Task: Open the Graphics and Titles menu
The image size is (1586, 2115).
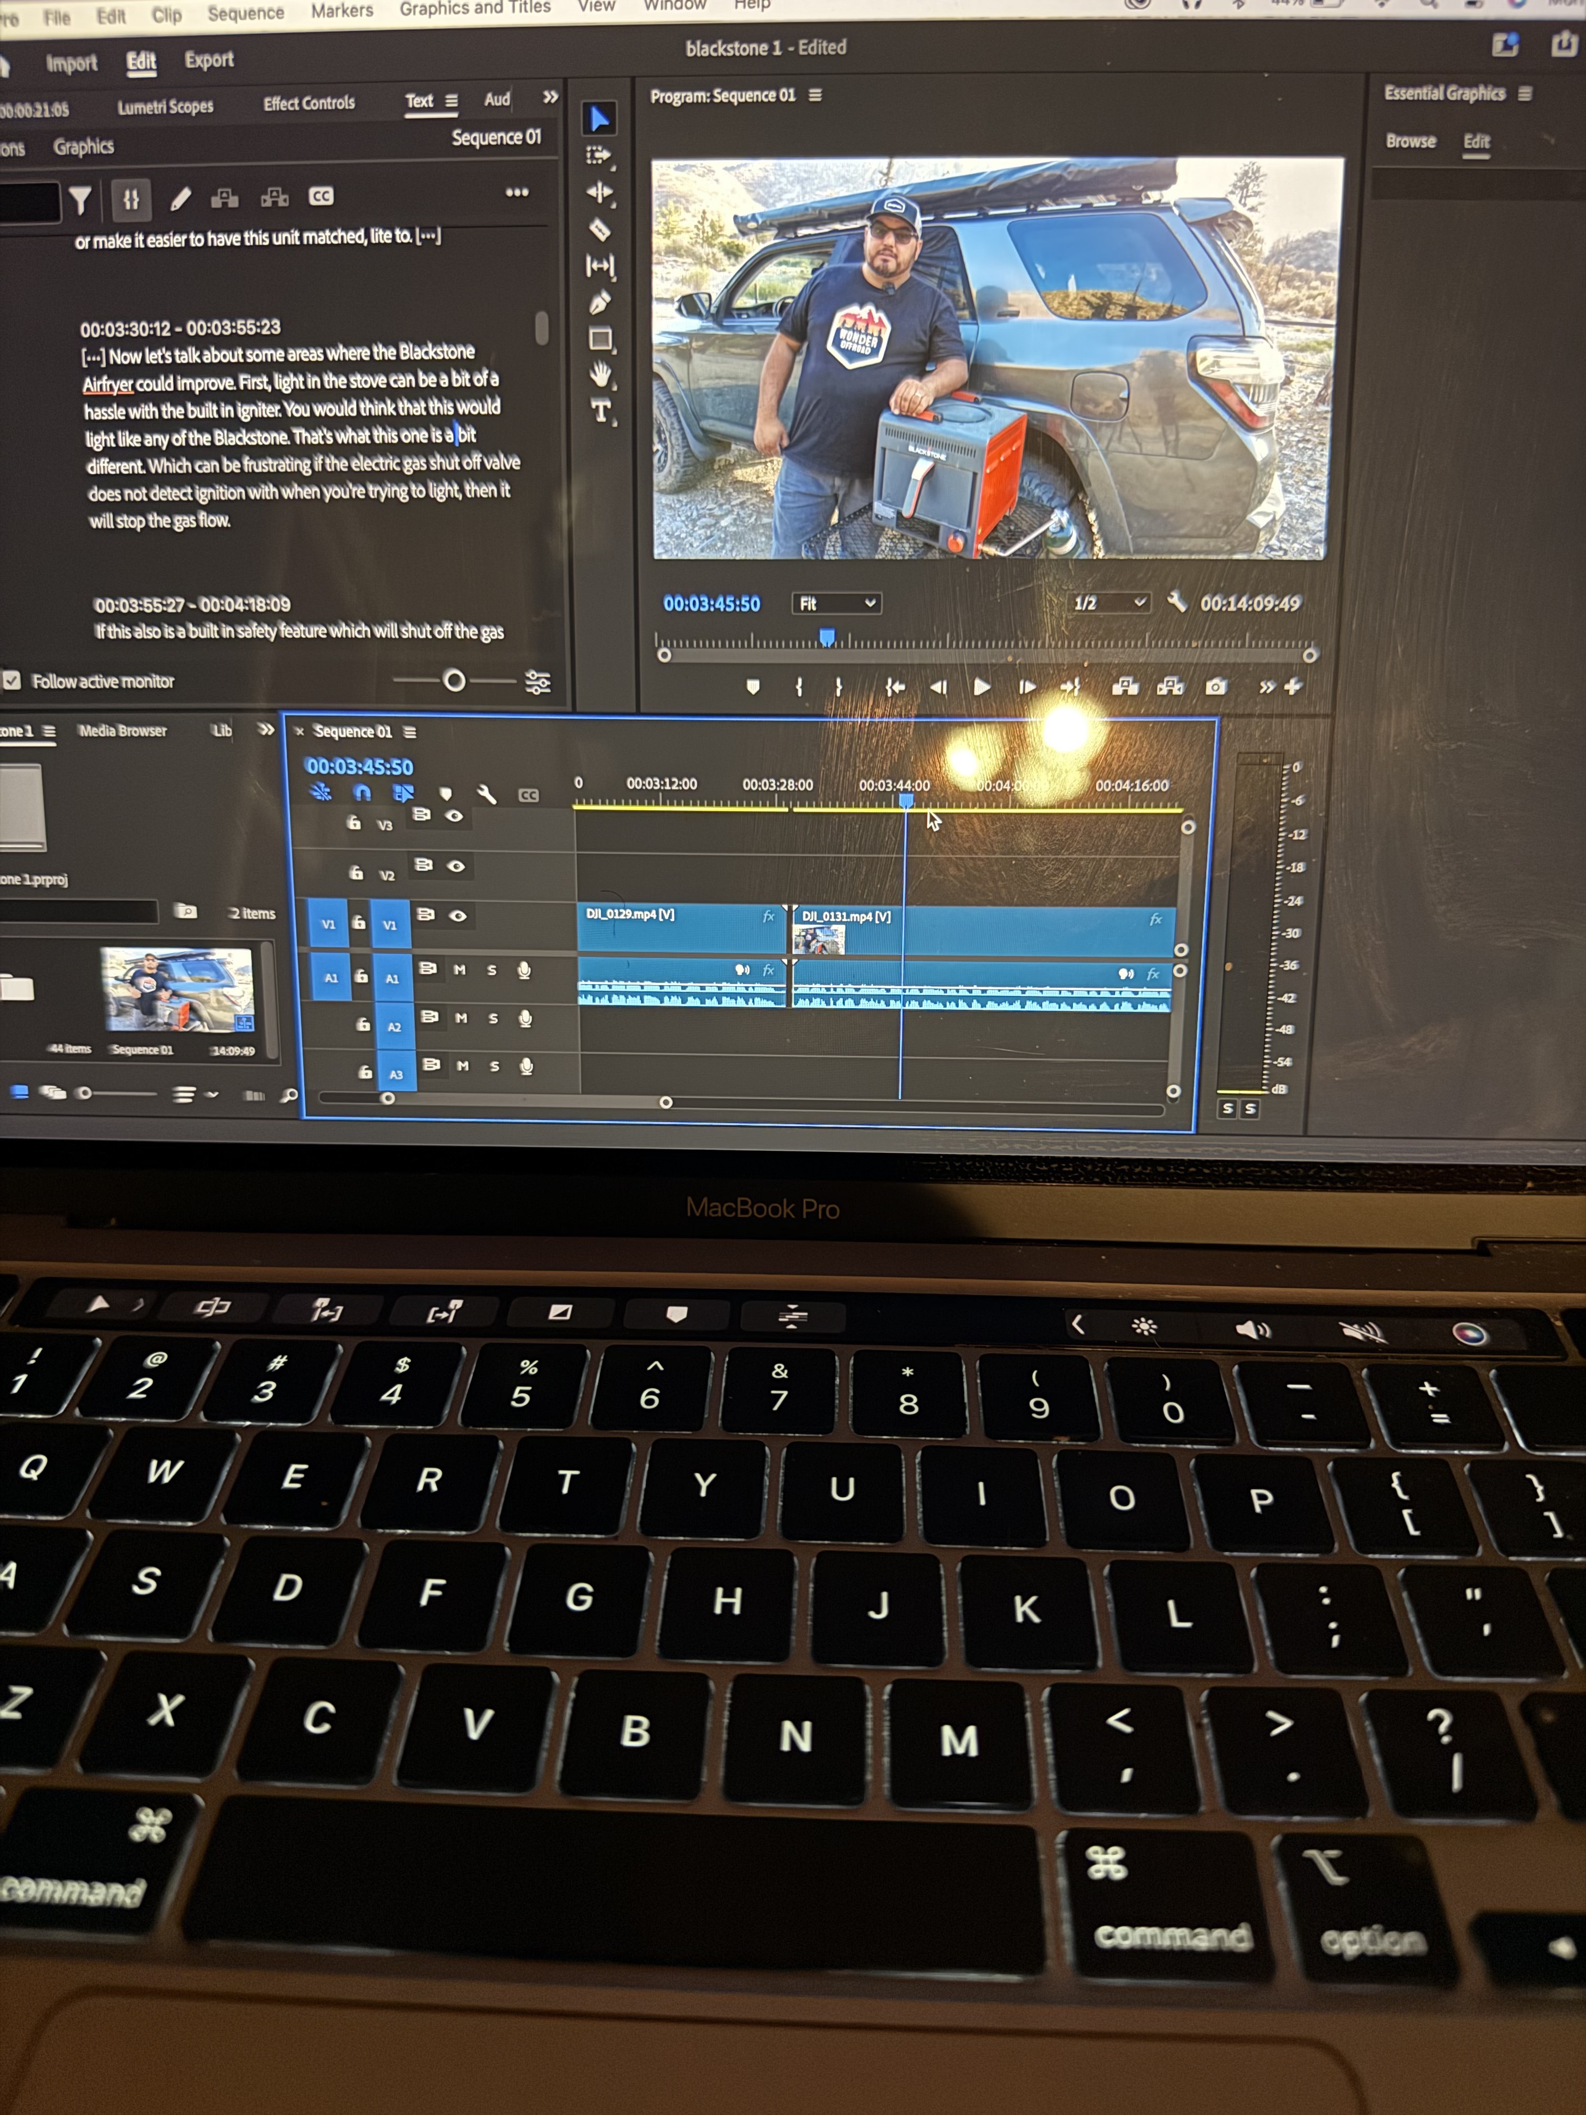Action: click(475, 8)
